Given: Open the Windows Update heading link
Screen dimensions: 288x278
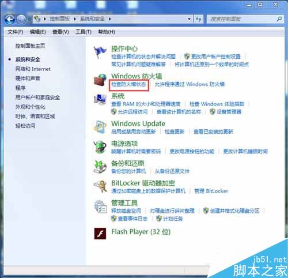Looking at the screenshot, I should click(x=138, y=123).
